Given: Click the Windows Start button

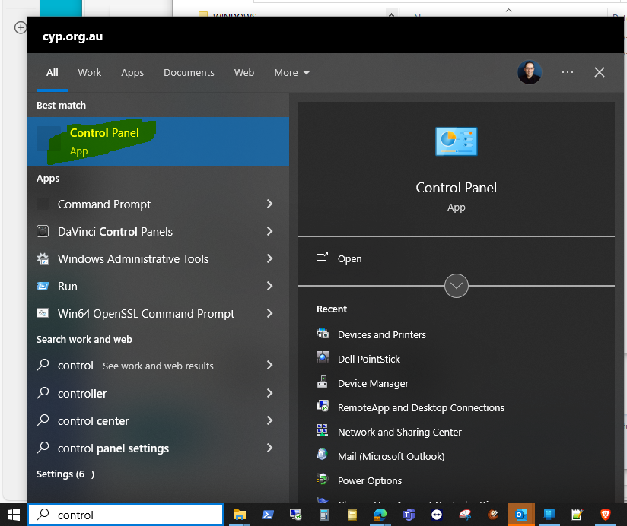Looking at the screenshot, I should 14,515.
